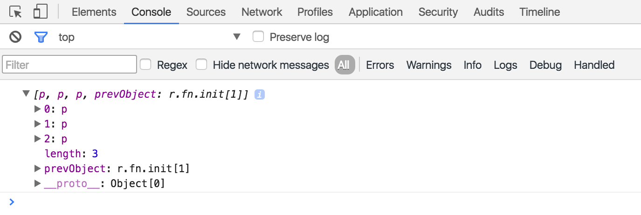Show only Errors level messages
Image resolution: width=641 pixels, height=215 pixels.
tap(380, 65)
